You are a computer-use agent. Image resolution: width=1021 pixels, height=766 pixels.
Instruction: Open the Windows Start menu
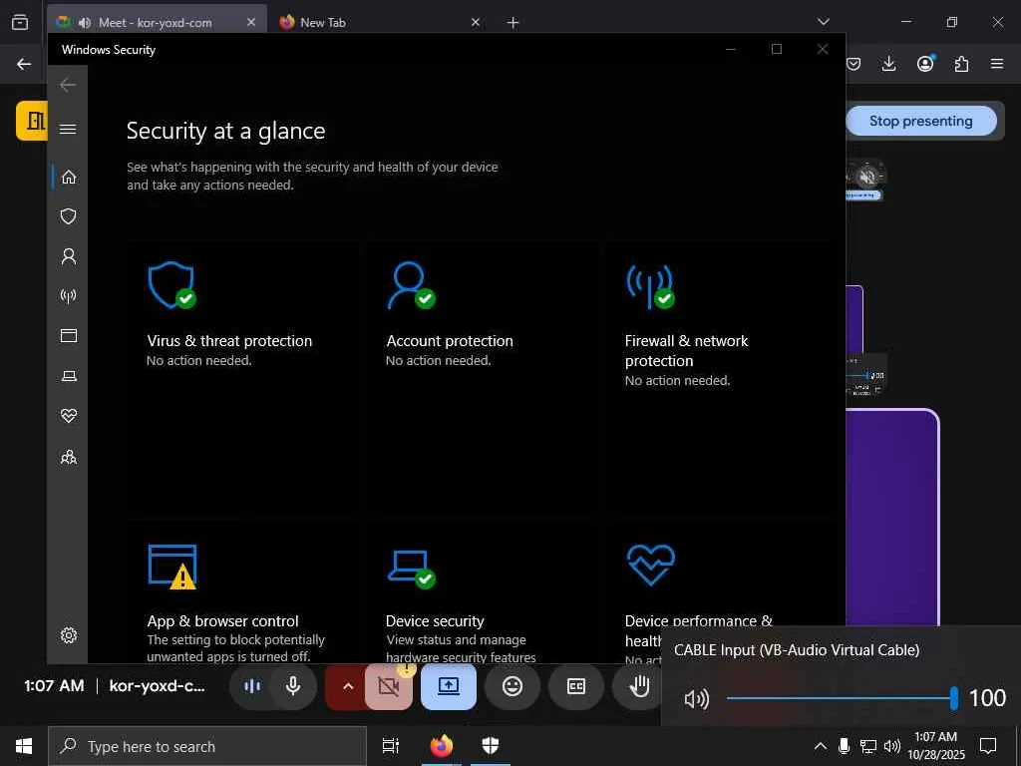click(x=24, y=746)
